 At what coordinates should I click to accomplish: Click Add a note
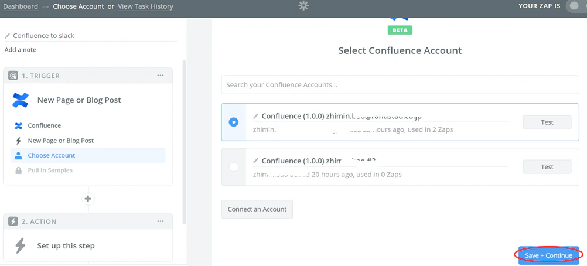(21, 50)
